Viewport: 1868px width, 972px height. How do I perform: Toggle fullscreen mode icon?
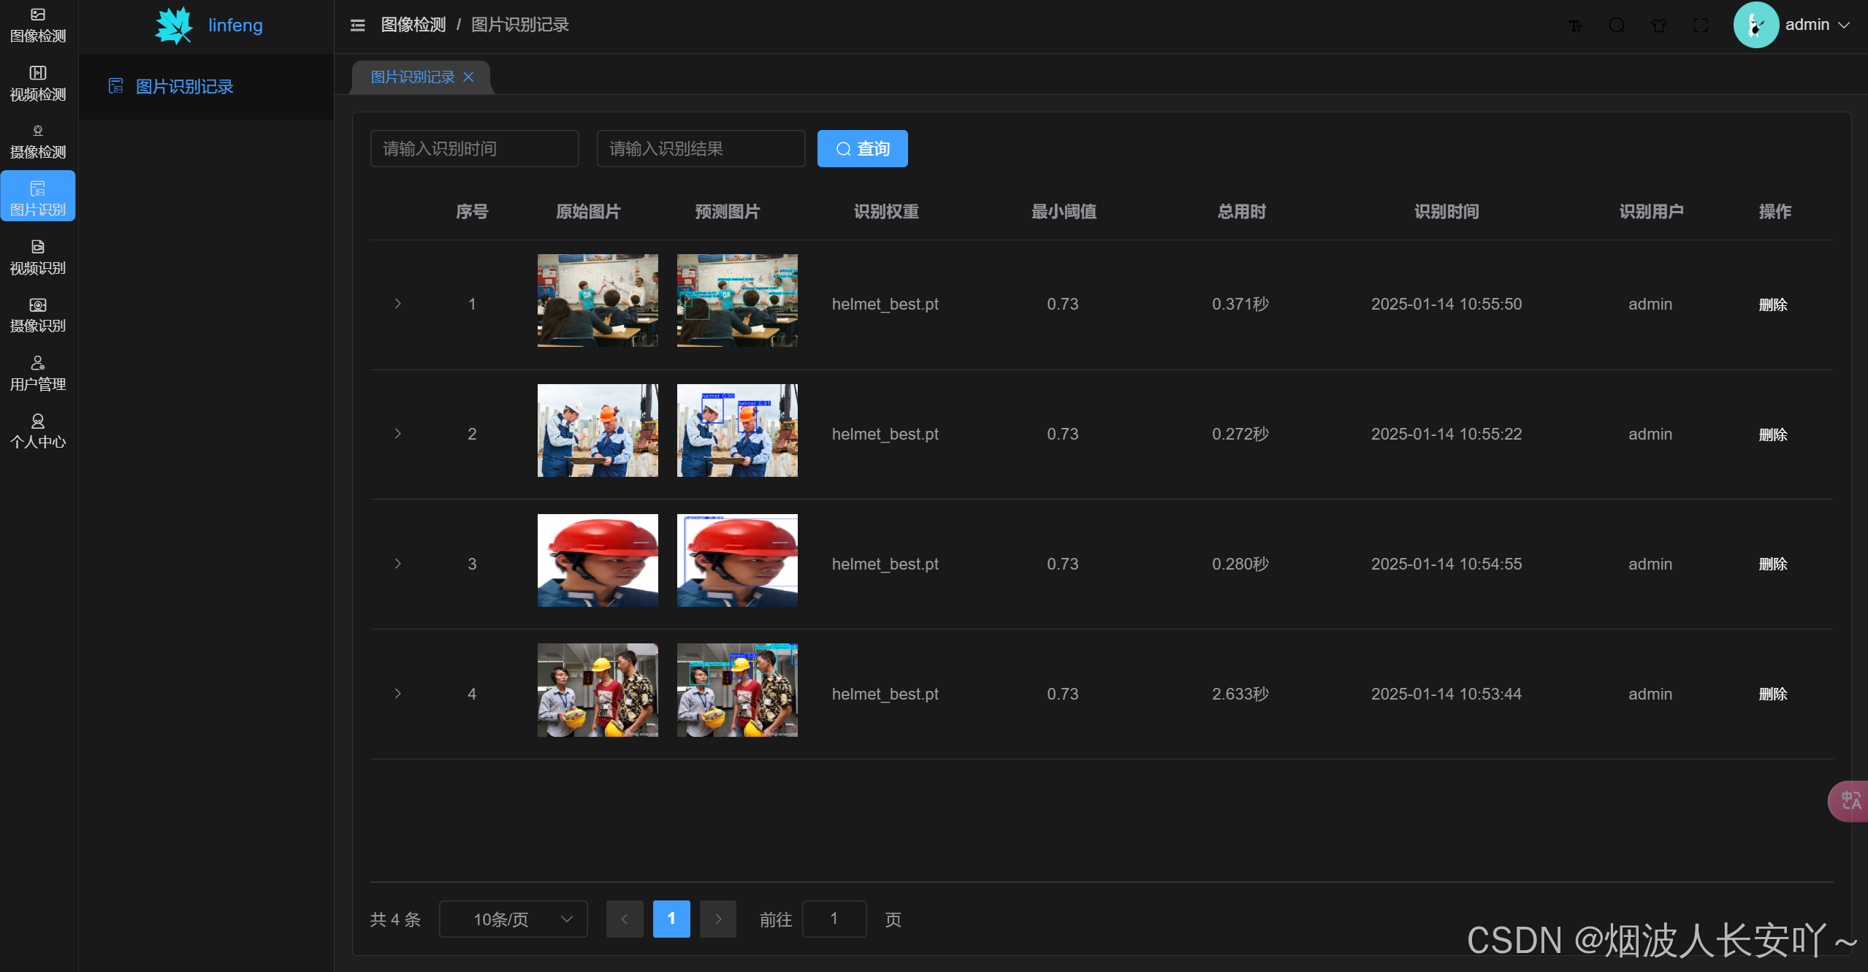[x=1701, y=26]
